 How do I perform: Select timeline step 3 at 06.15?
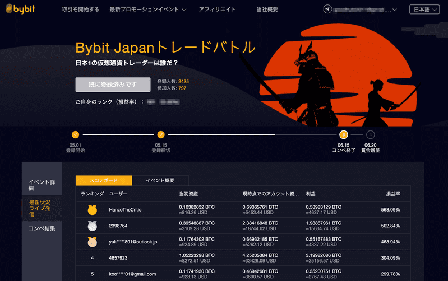[343, 134]
